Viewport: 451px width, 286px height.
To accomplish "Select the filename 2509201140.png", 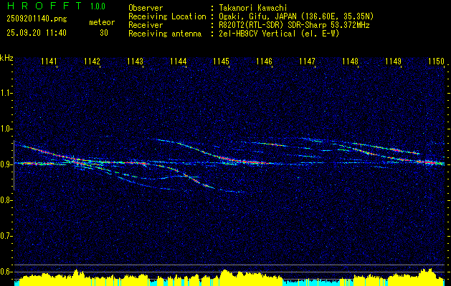I will [37, 19].
